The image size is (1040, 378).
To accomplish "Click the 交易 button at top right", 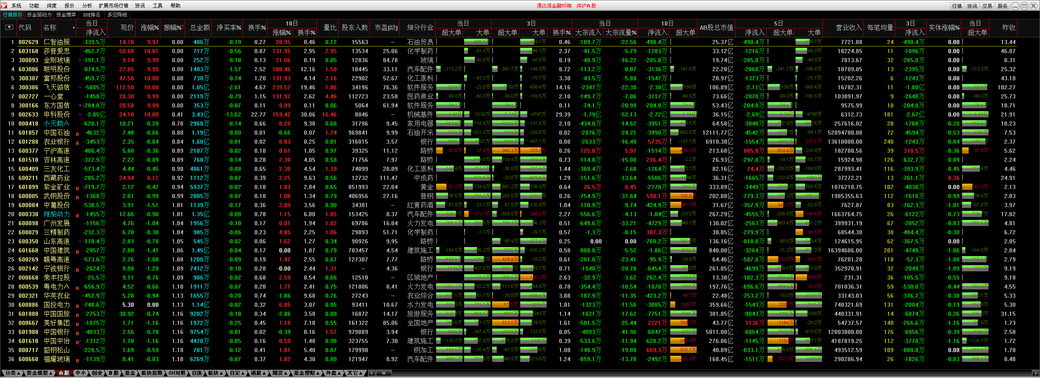I will [x=987, y=6].
